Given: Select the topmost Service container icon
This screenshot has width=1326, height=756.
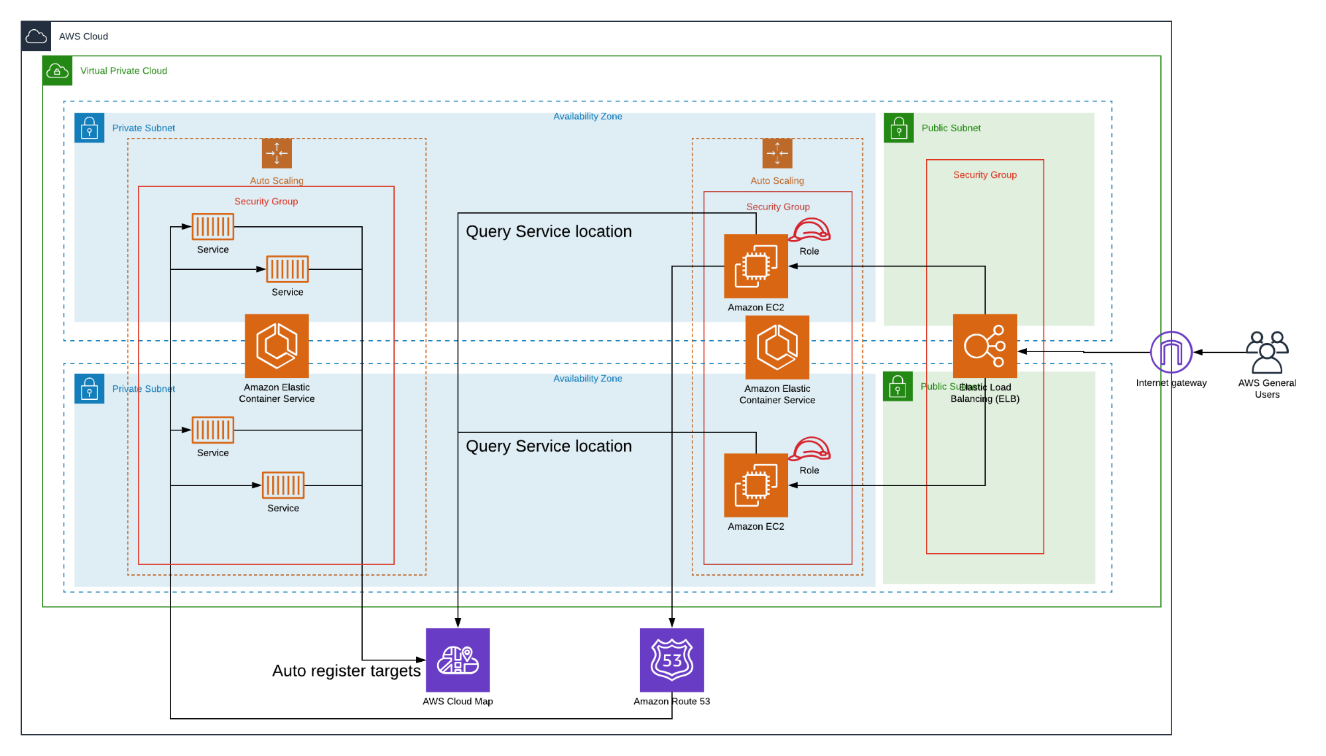Looking at the screenshot, I should click(213, 227).
